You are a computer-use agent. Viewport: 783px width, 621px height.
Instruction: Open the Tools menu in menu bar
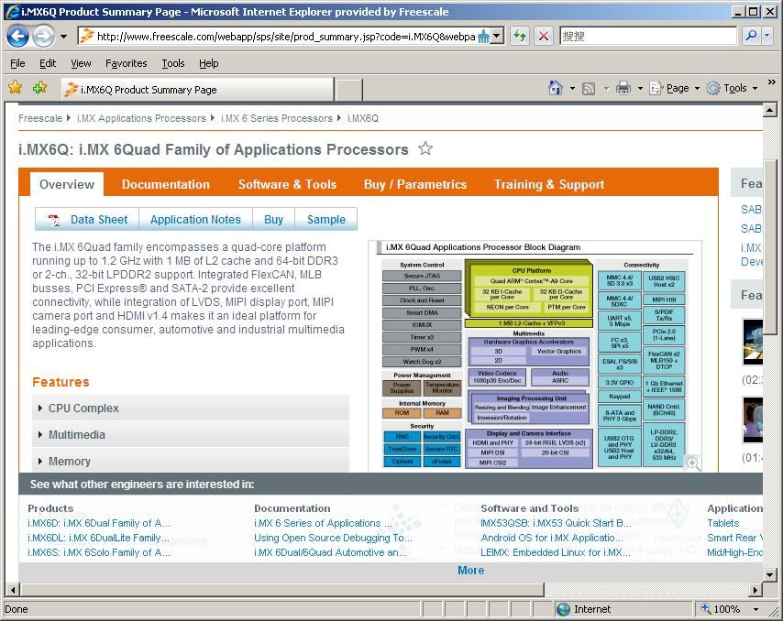pyautogui.click(x=172, y=63)
